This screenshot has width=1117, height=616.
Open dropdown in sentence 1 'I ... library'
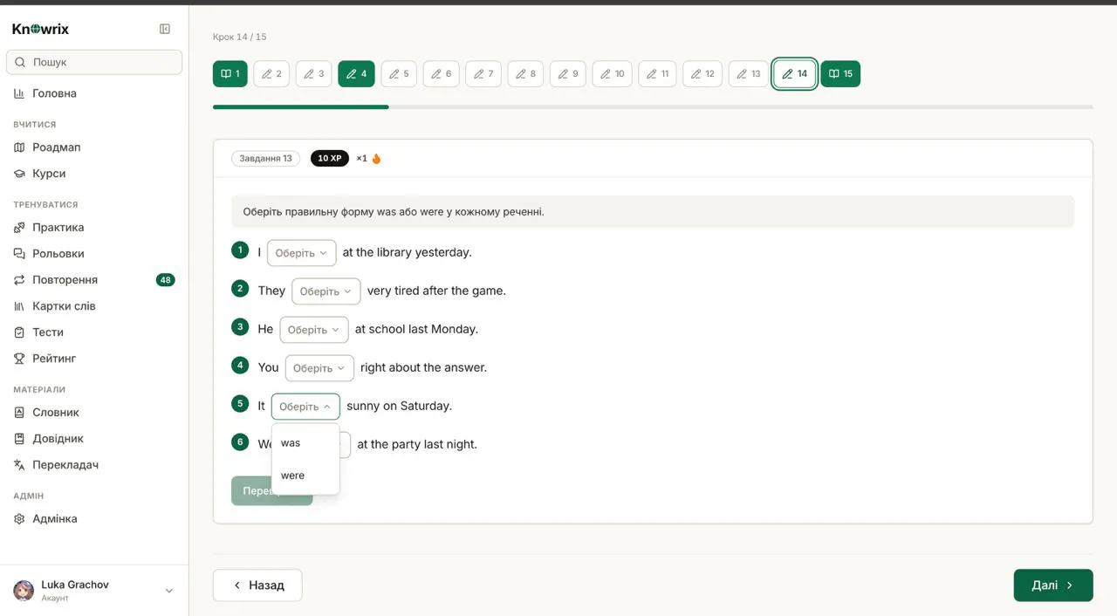(x=302, y=253)
